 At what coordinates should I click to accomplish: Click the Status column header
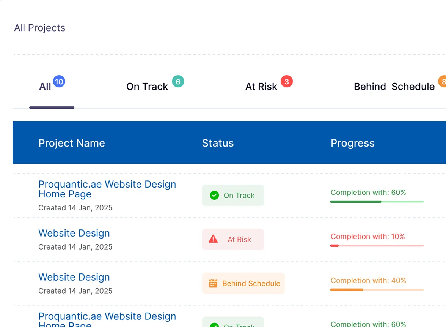[218, 143]
